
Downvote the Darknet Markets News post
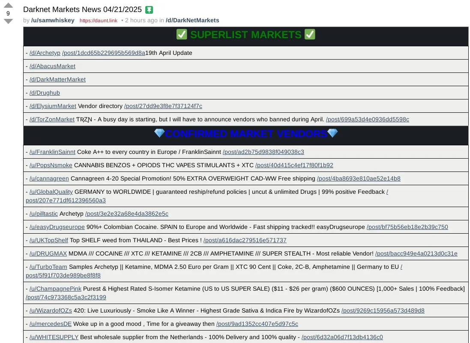pyautogui.click(x=7, y=20)
